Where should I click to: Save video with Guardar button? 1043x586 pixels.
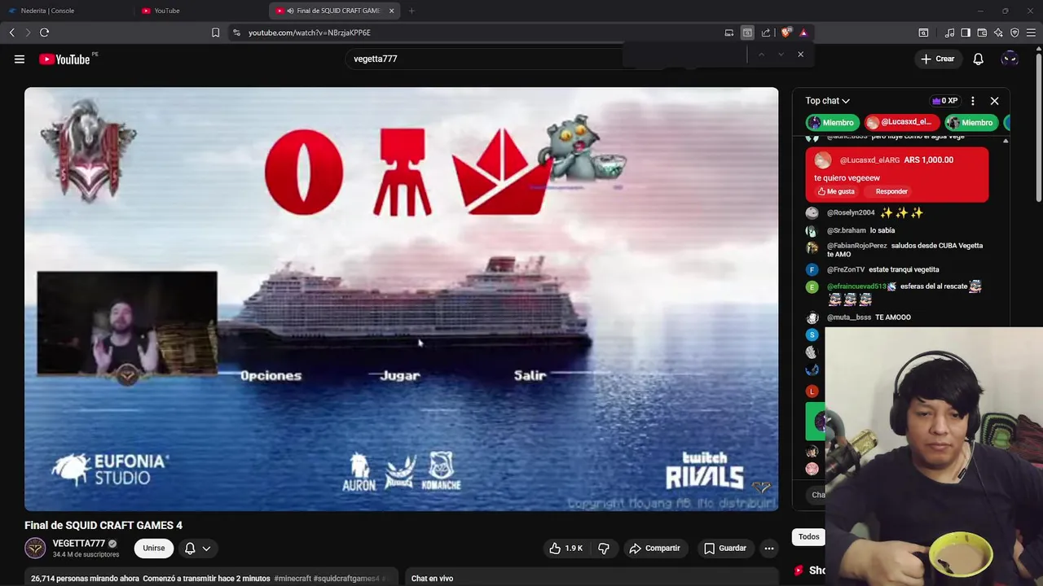[724, 549]
